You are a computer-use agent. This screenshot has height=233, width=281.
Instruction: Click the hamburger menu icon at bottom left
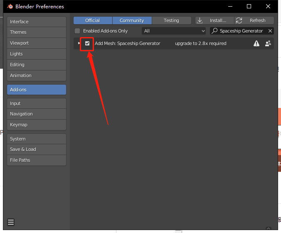[11, 222]
